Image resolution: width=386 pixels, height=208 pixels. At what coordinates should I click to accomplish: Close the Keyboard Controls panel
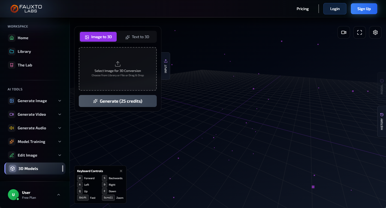[121, 171]
